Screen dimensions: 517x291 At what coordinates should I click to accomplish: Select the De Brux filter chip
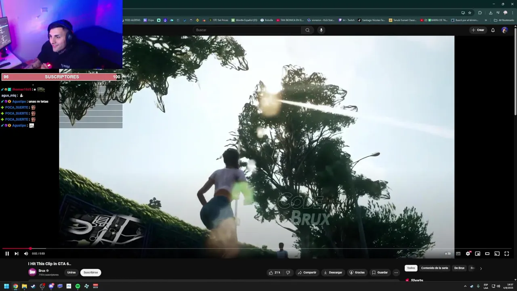tap(459, 268)
